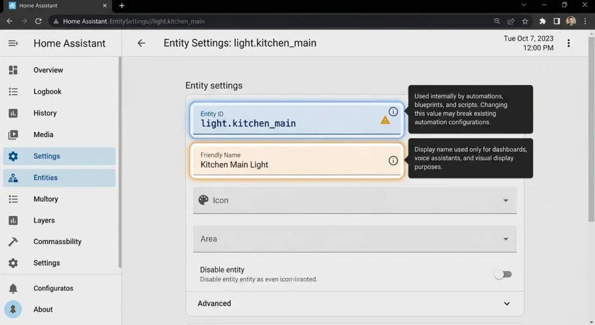Click the browser address bar URL
The image size is (595, 325).
click(134, 22)
